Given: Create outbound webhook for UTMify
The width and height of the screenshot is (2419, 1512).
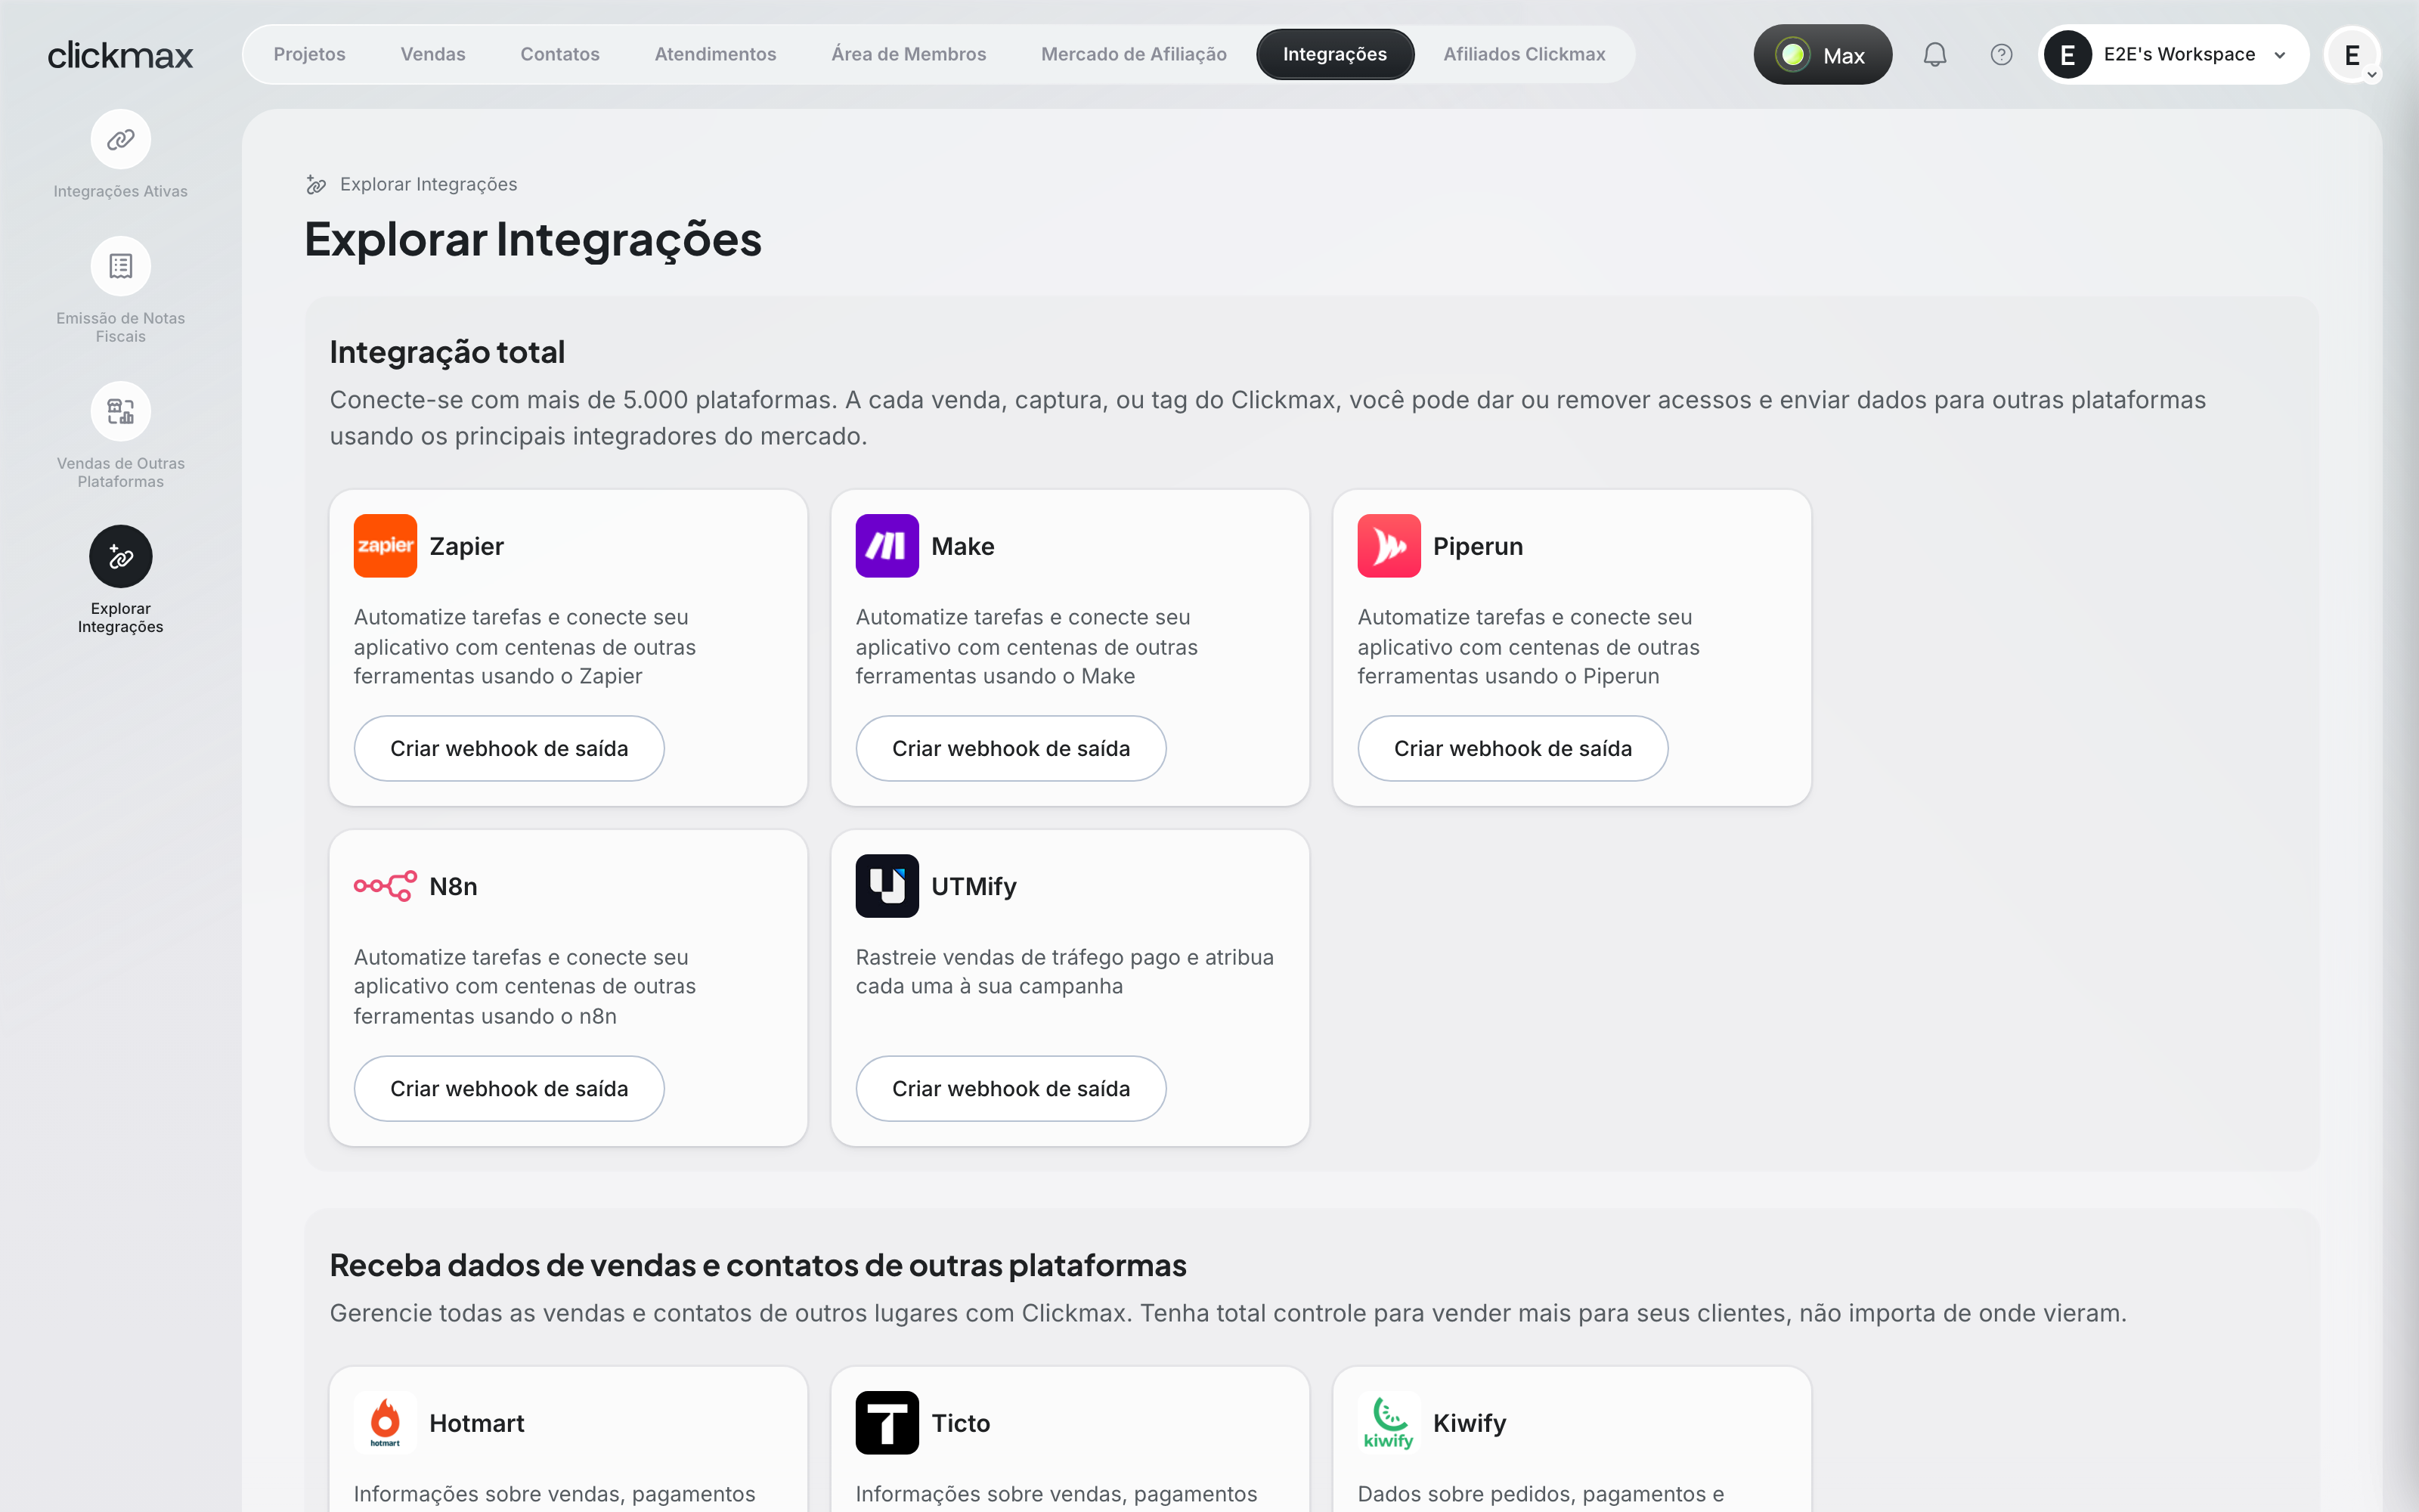Looking at the screenshot, I should tap(1011, 1088).
